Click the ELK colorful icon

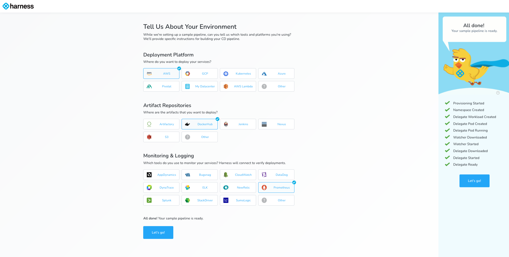188,188
